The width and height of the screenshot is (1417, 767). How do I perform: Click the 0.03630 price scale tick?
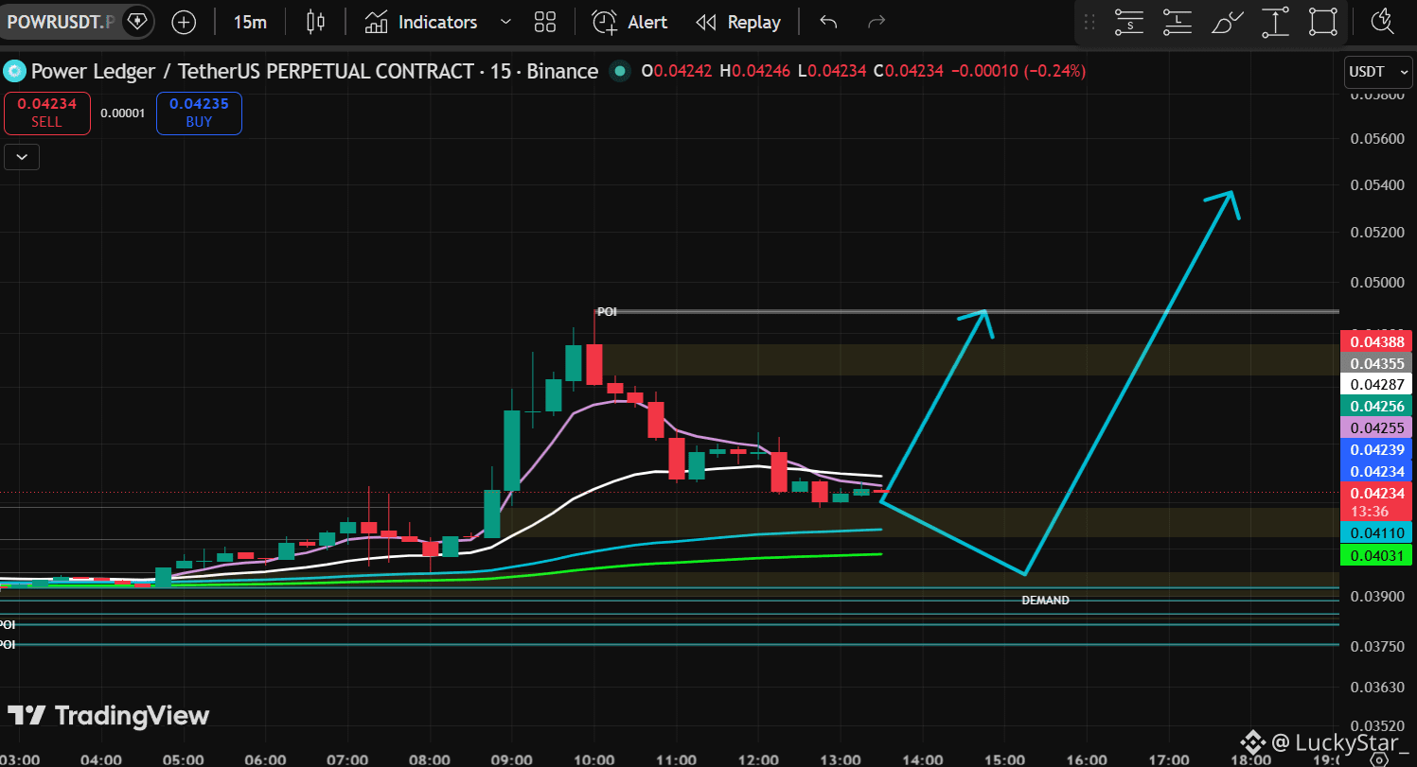click(x=1377, y=686)
